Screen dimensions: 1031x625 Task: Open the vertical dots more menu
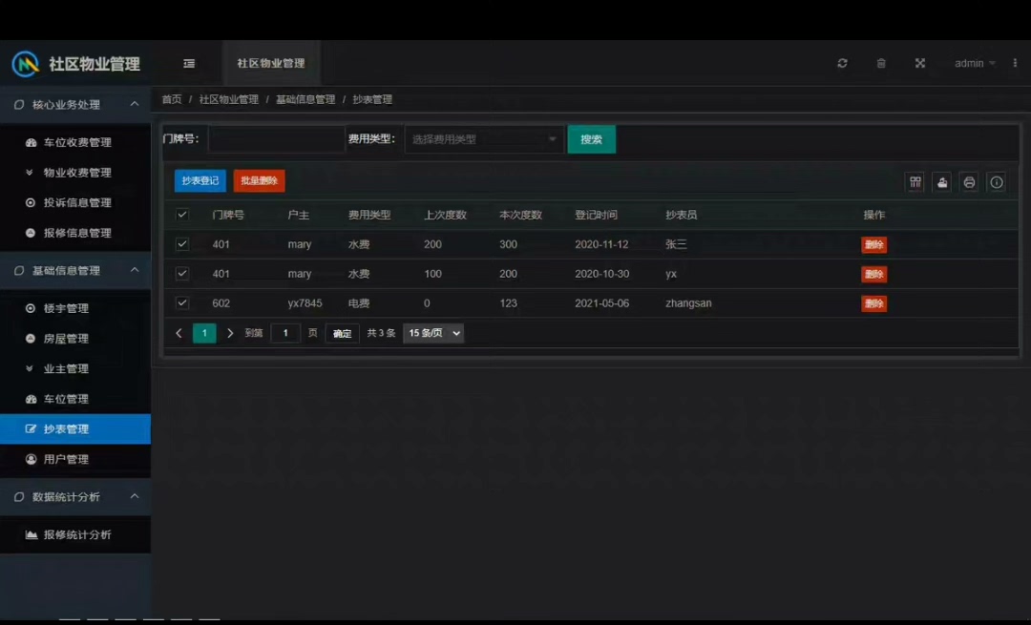click(1015, 63)
